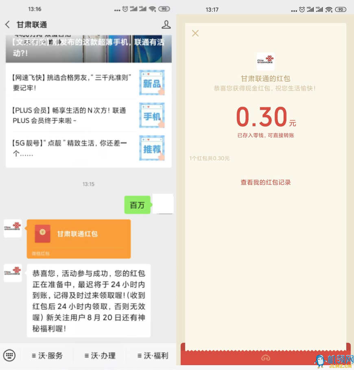The image size is (354, 370).
Task: Tap the alarm icon in right status bar
Action: pos(302,9)
